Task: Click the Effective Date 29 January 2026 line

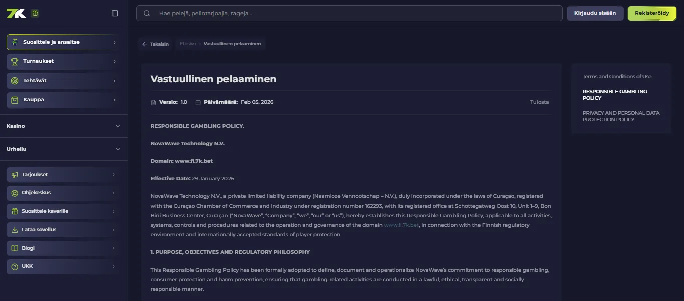Action: [x=192, y=179]
